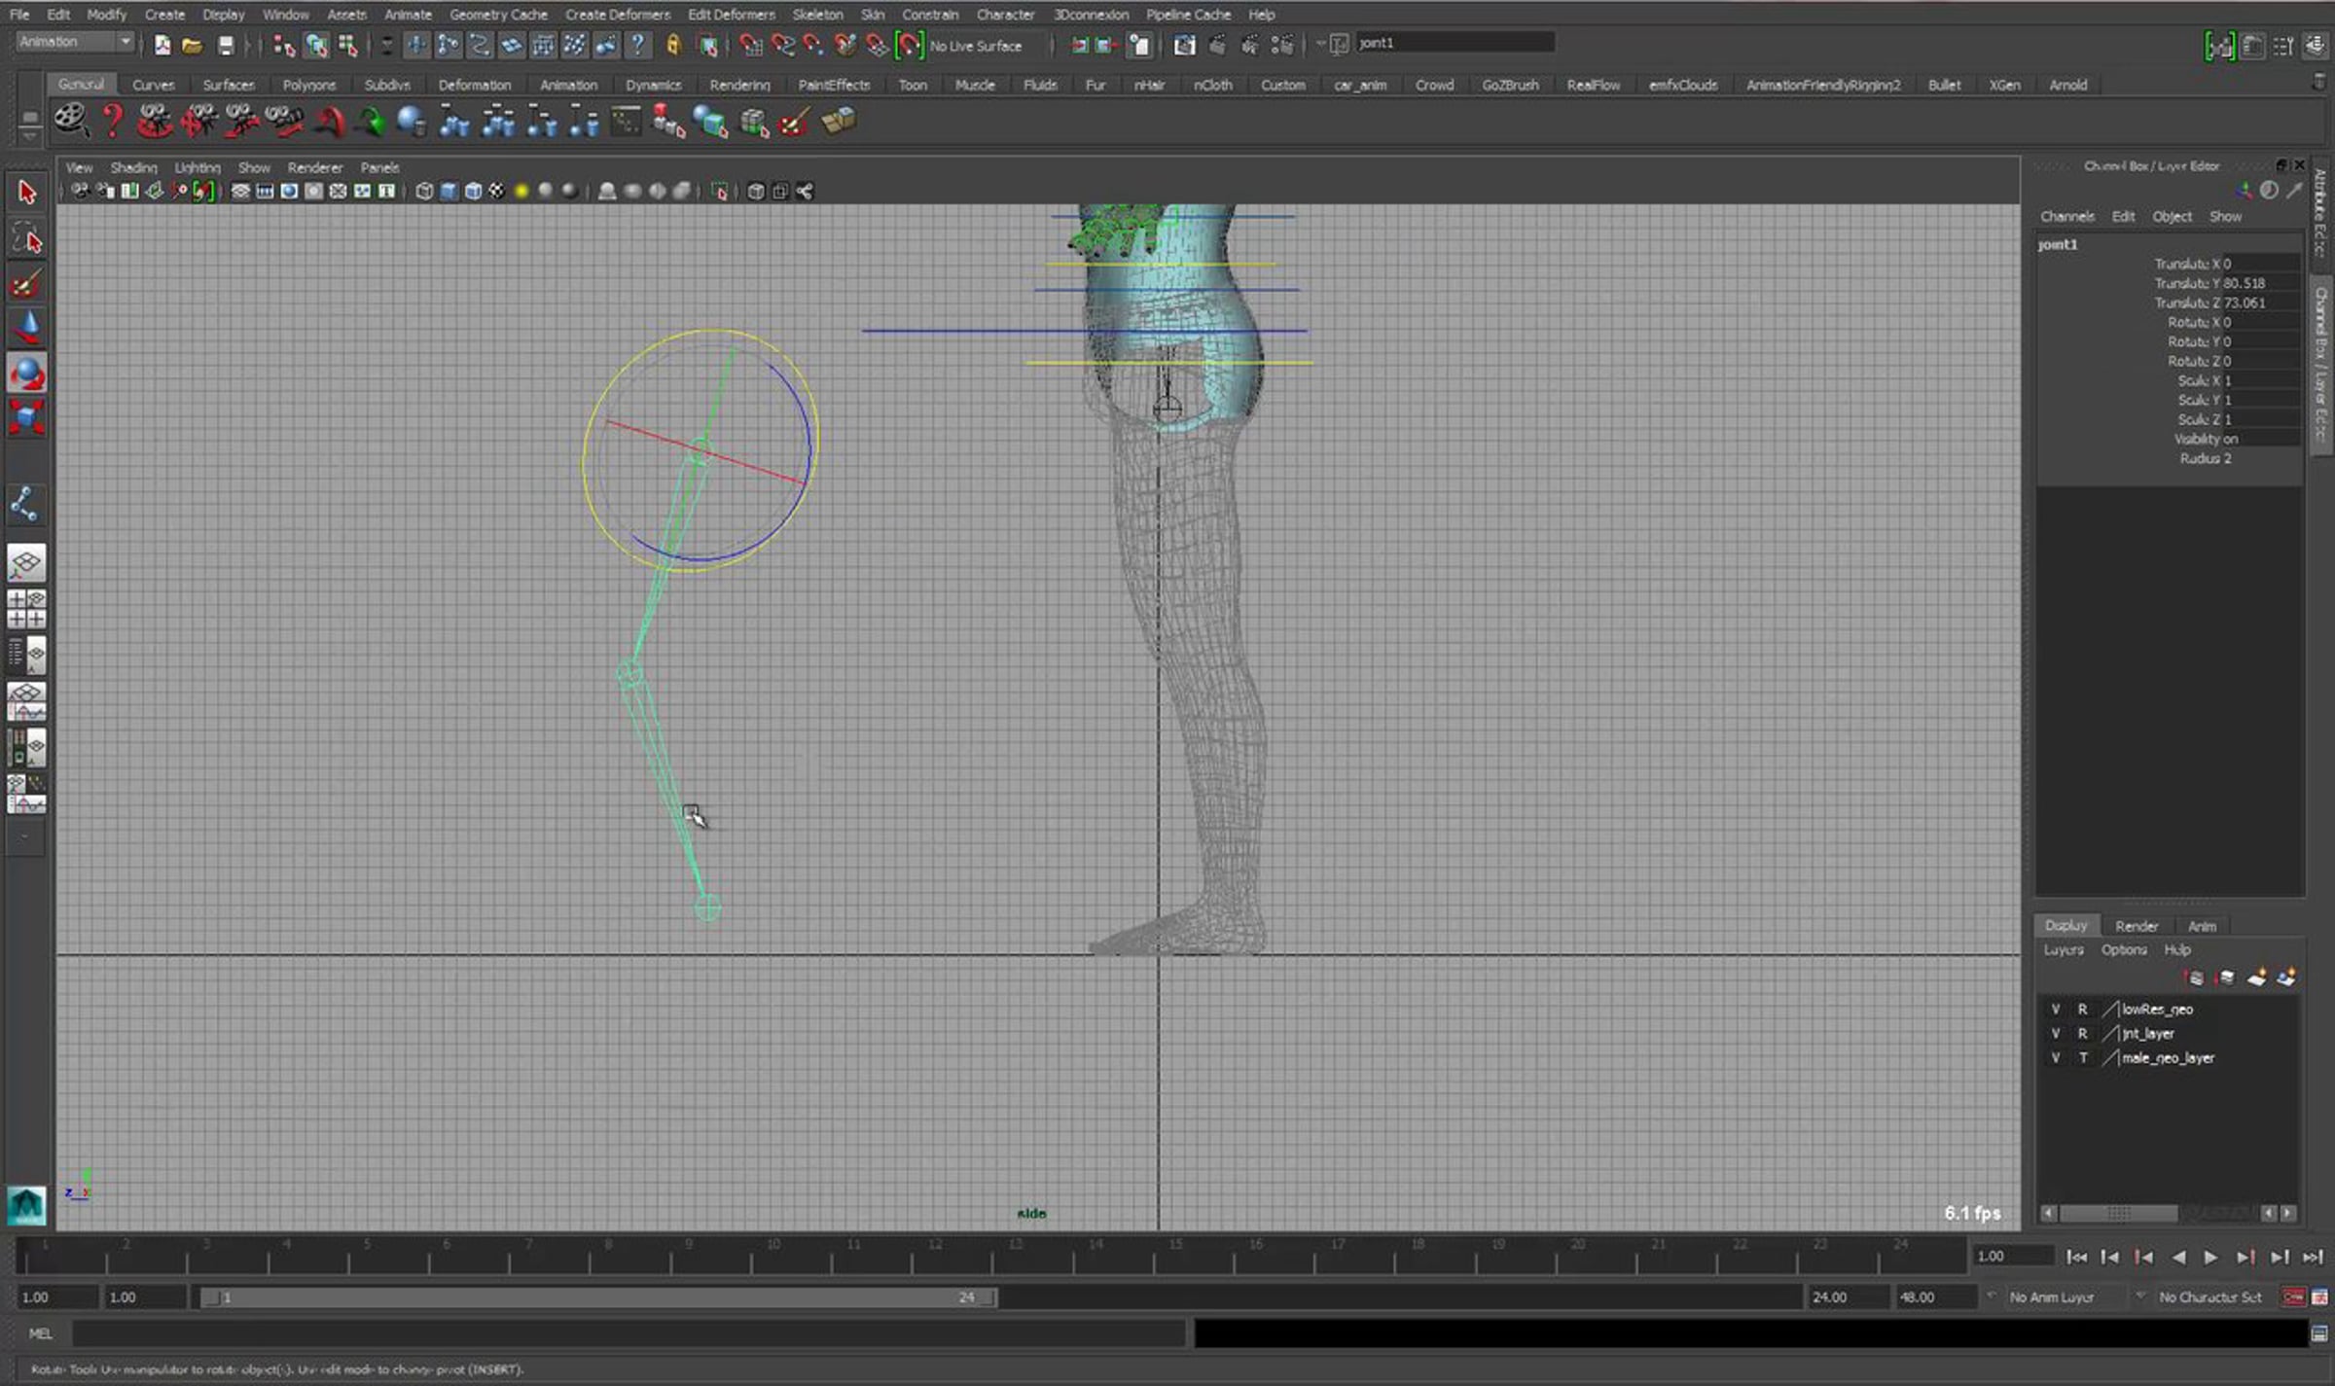This screenshot has width=2335, height=1386.
Task: Switch to the Polygons shelf tab
Action: click(x=308, y=86)
